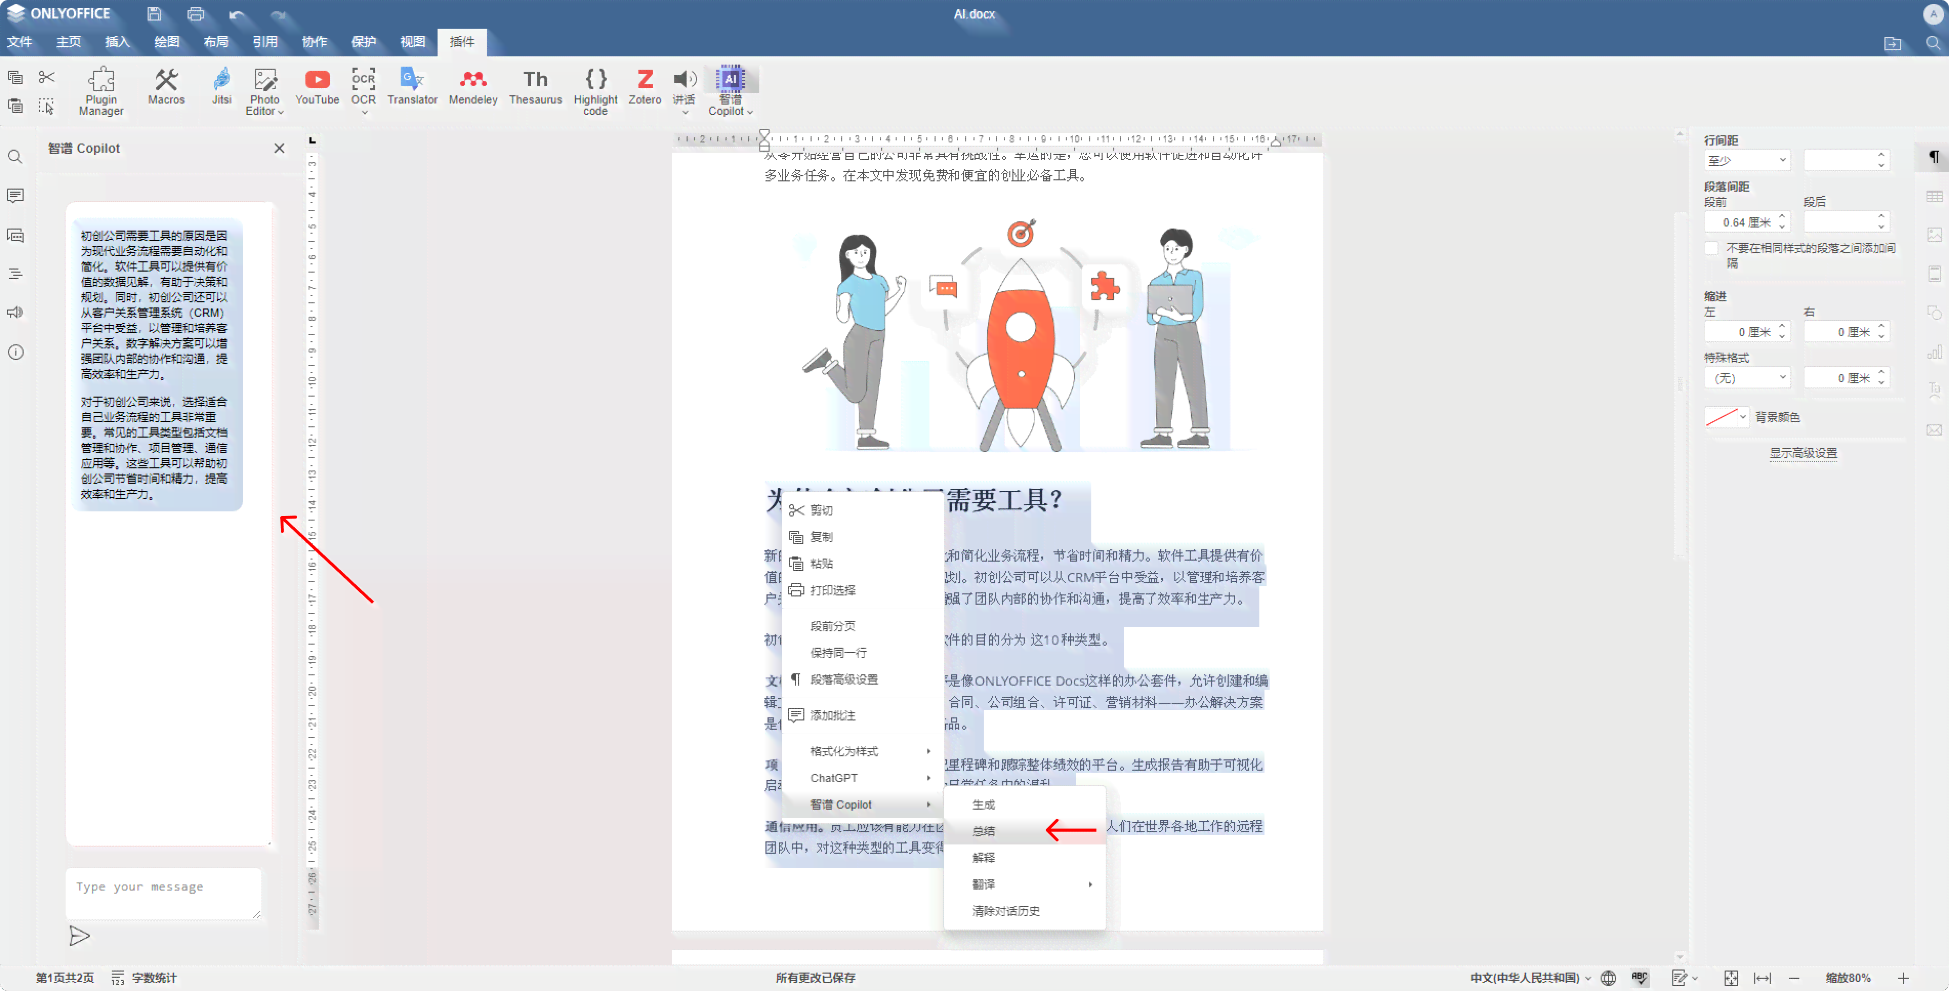Expand the 智谱 Copilot plugin dropdown arrow
Screen dimensions: 1949x991
749,112
